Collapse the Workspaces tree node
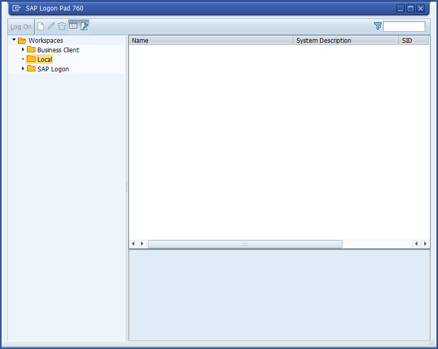This screenshot has height=349, width=438. 14,40
